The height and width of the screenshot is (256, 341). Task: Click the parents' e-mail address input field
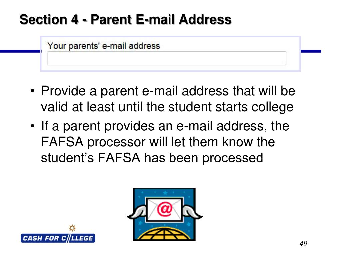(167, 58)
